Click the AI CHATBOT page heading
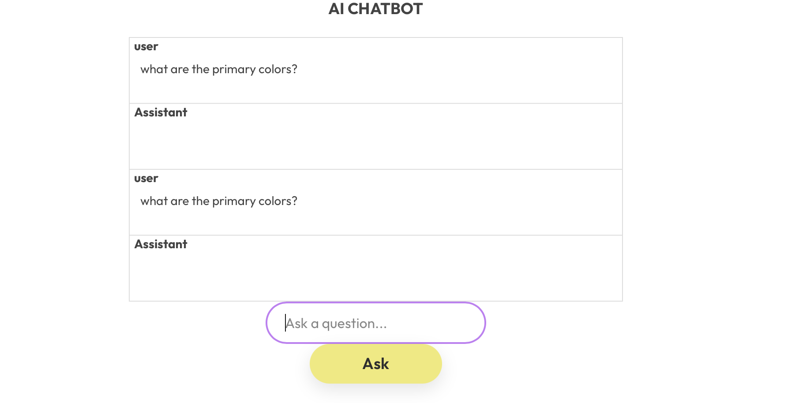Screen dimensions: 795x403 (375, 9)
